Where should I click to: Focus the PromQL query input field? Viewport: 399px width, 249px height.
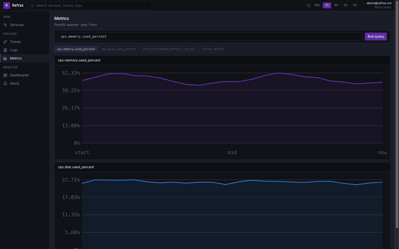[210, 37]
